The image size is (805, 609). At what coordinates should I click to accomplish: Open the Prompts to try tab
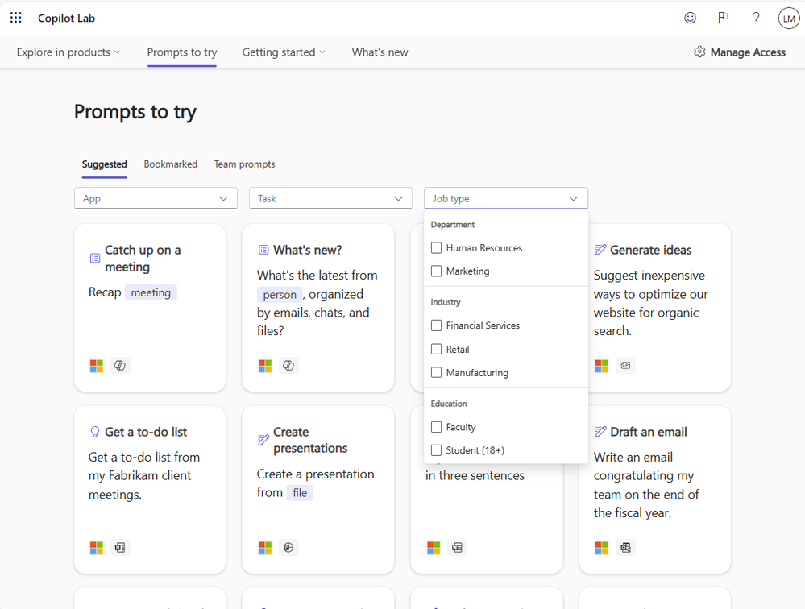coord(182,52)
